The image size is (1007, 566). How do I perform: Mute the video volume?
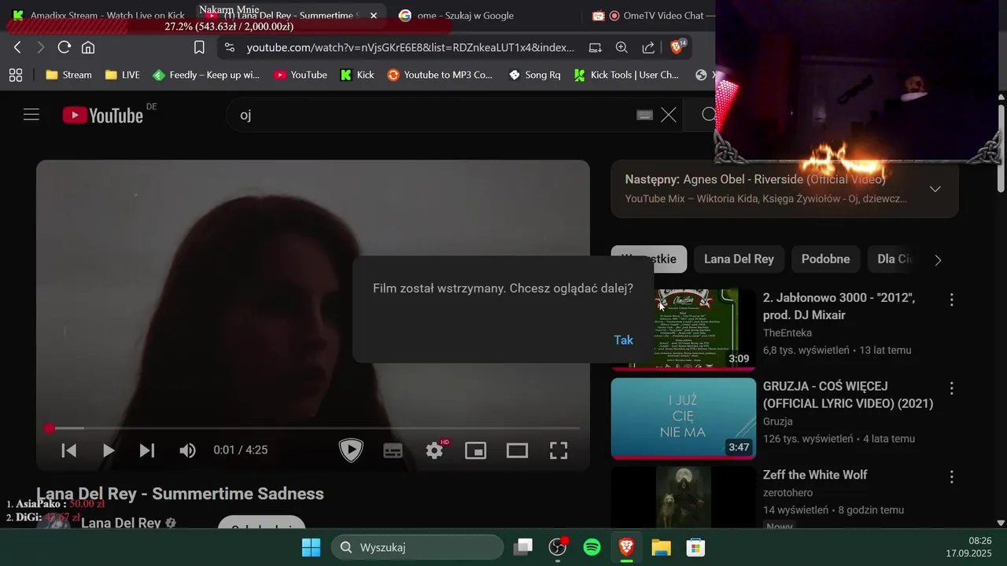[187, 450]
